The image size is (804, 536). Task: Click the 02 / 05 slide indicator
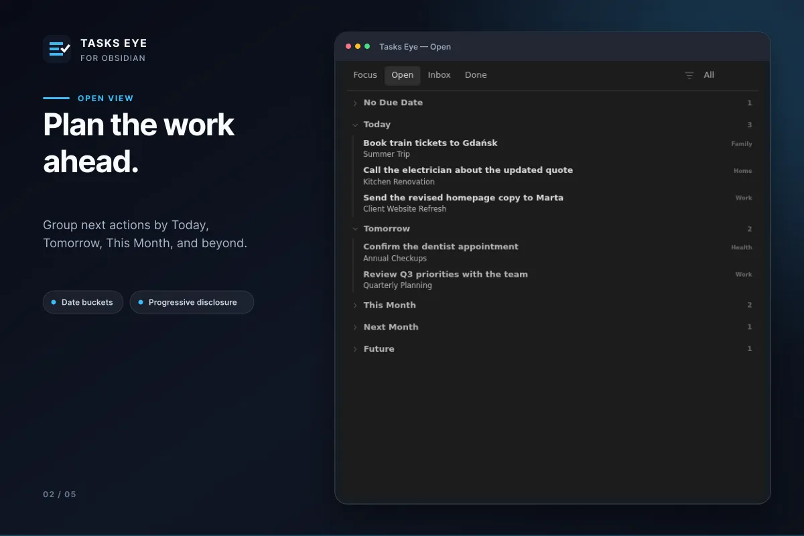[60, 494]
